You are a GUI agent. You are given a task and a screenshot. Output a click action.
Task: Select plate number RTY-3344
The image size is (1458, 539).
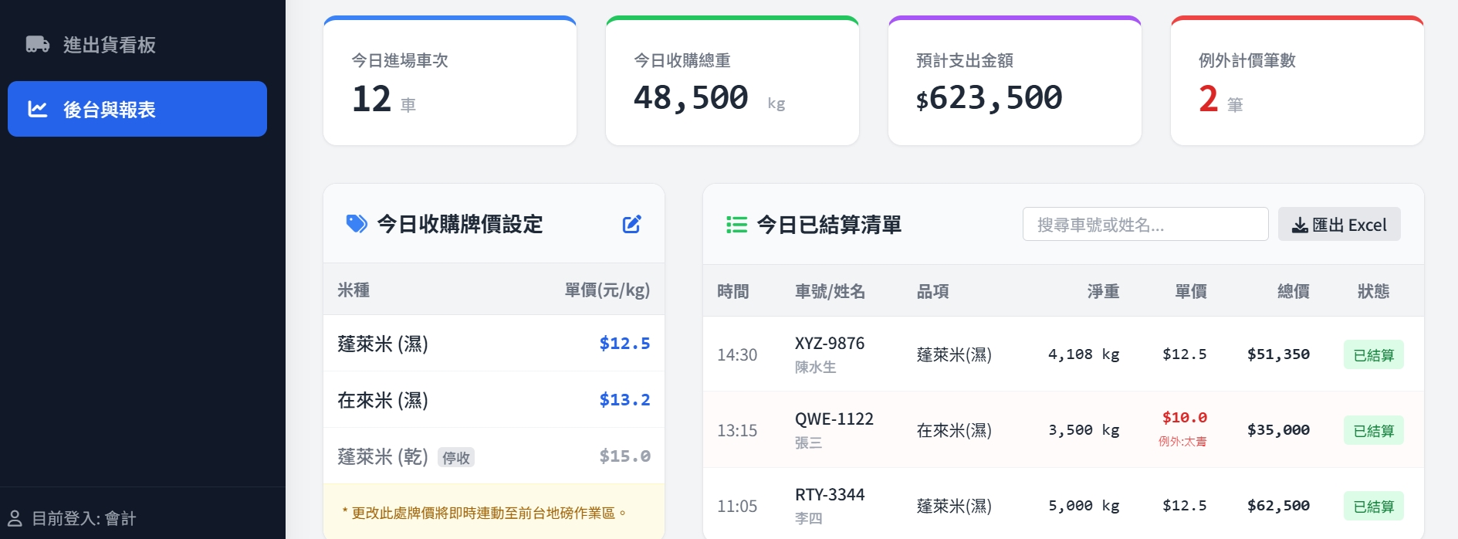(x=830, y=494)
